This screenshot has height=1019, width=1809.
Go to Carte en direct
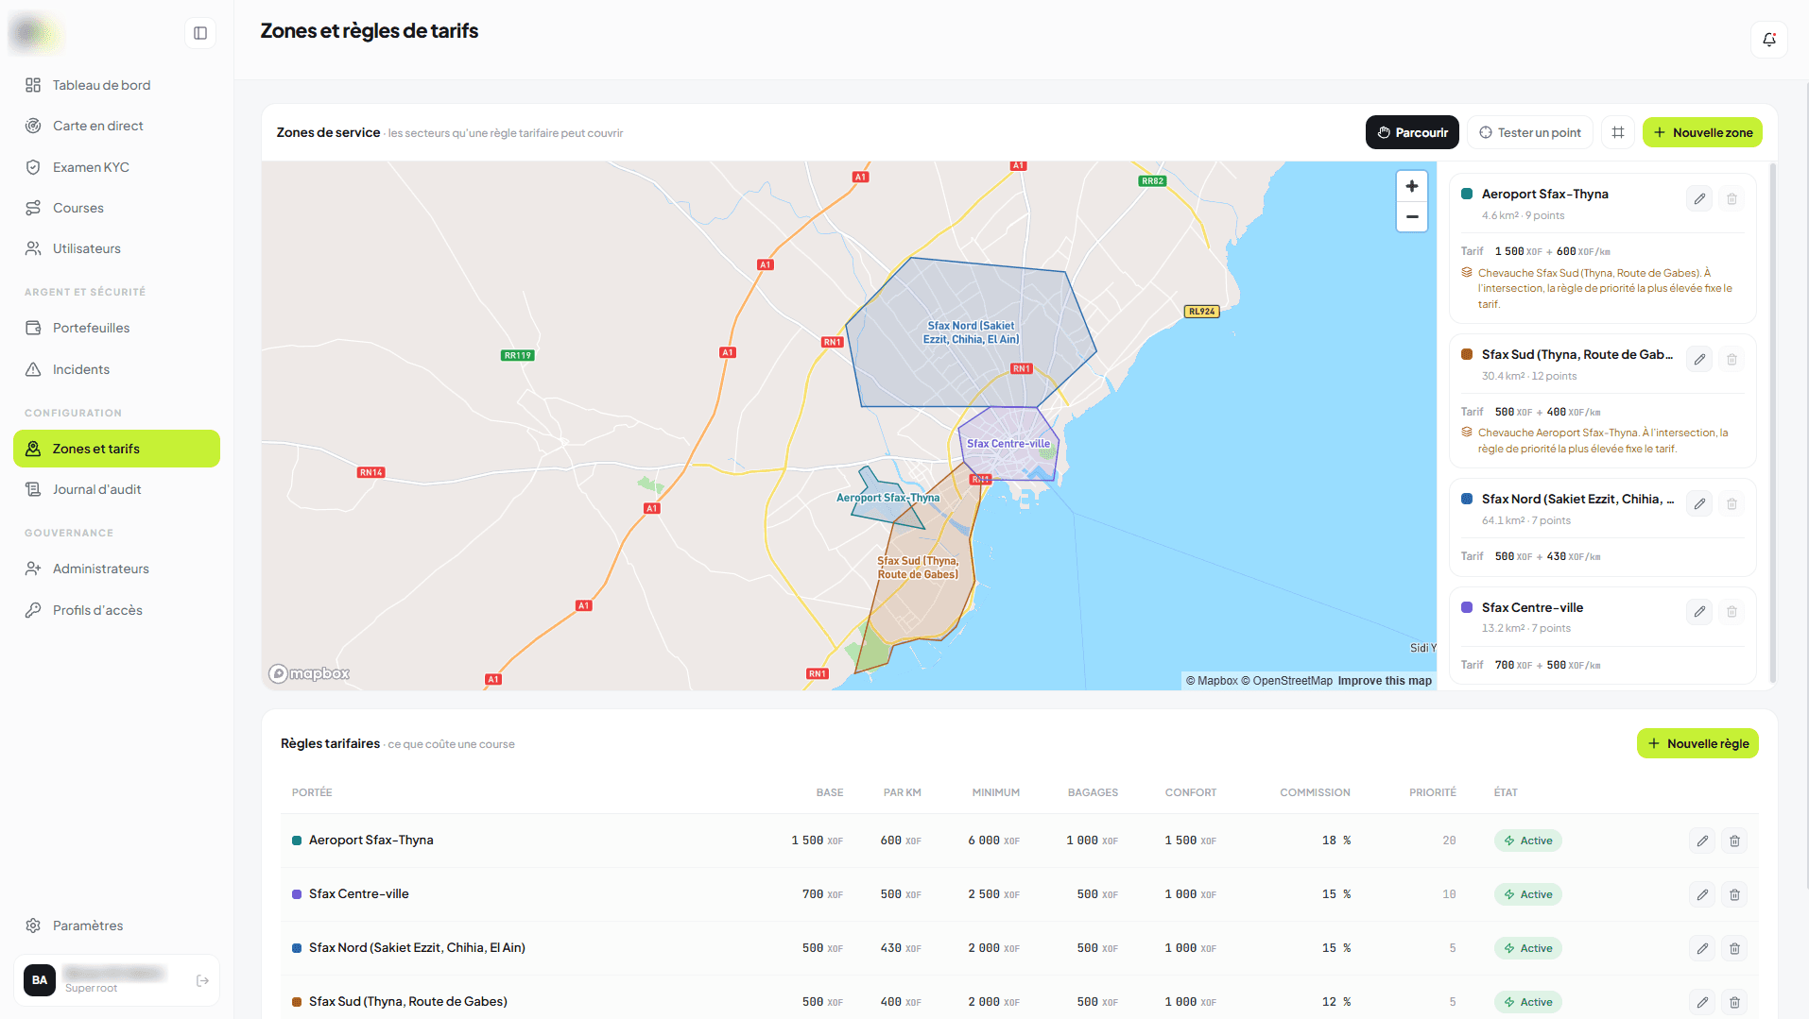click(116, 126)
